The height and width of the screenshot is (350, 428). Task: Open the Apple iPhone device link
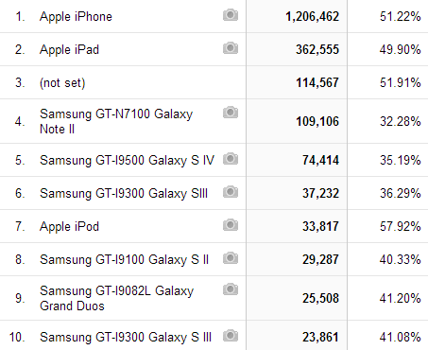(x=76, y=17)
